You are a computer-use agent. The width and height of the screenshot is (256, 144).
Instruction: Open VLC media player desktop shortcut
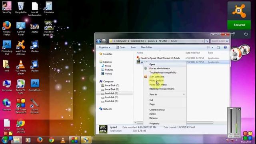(x=21, y=67)
